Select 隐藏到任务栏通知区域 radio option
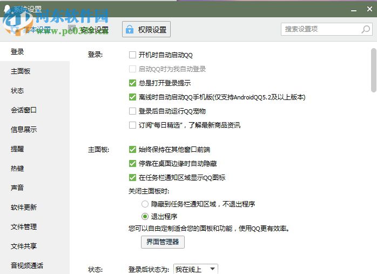 [145, 204]
